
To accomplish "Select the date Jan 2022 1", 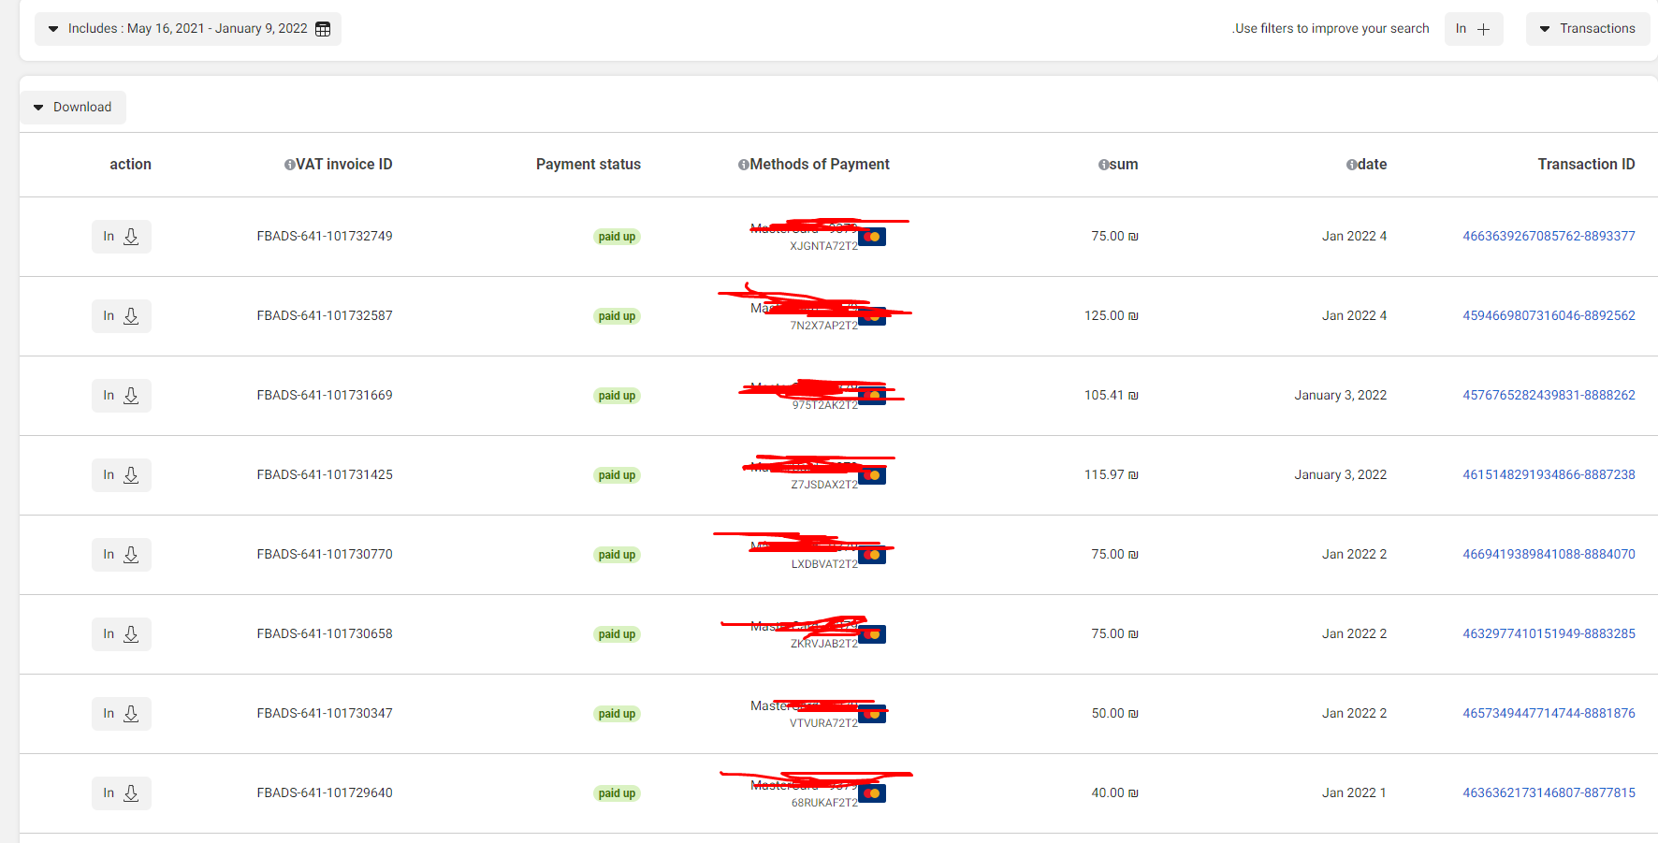I will pyautogui.click(x=1354, y=793).
